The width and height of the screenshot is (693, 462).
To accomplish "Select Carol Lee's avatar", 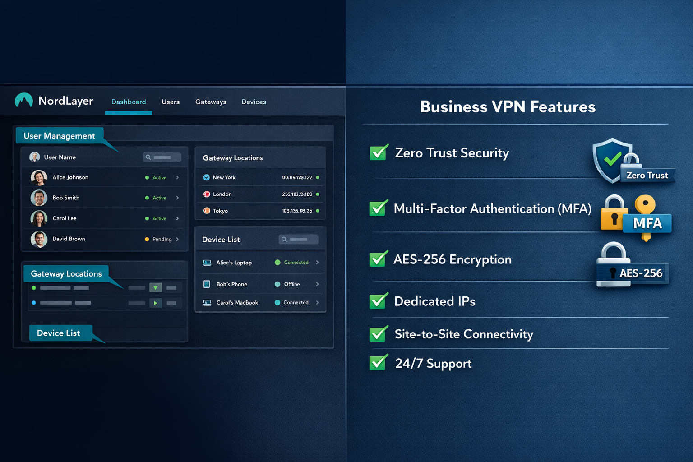I will [x=39, y=218].
